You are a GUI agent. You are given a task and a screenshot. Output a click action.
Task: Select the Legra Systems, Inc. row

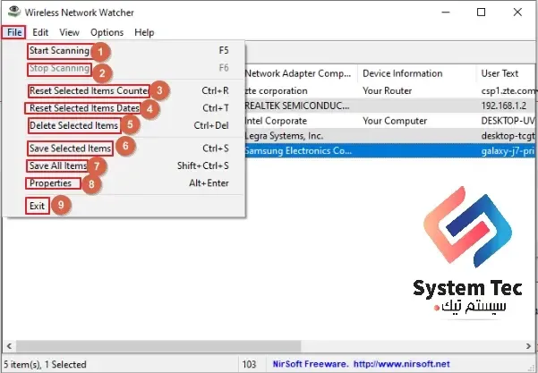390,136
